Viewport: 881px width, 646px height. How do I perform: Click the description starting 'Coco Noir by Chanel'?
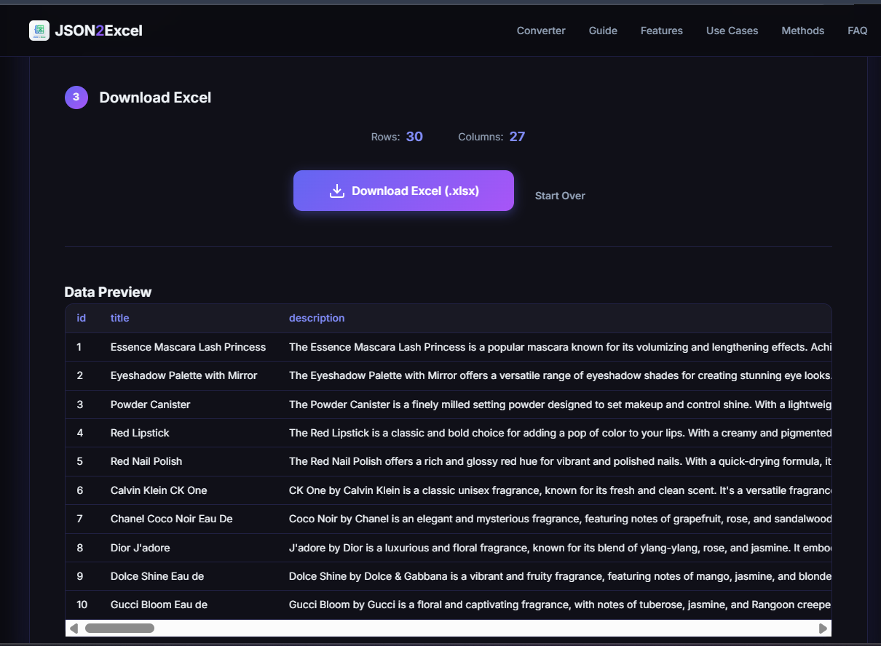[560, 519]
